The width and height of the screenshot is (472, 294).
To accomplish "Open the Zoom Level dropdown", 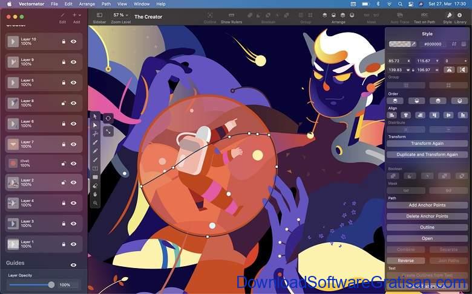I will pyautogui.click(x=120, y=14).
